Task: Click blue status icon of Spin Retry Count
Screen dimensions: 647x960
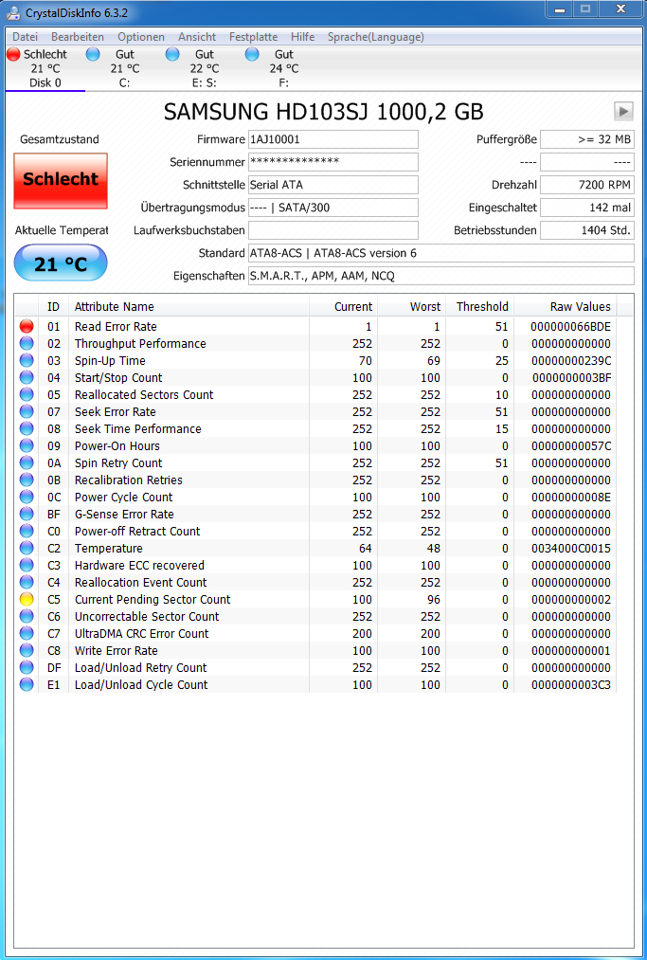Action: click(x=27, y=462)
